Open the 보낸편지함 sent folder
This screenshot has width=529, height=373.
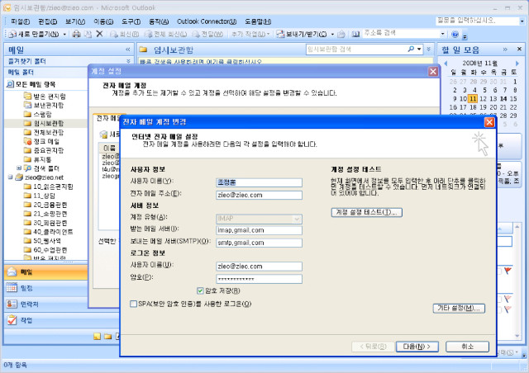click(x=44, y=105)
